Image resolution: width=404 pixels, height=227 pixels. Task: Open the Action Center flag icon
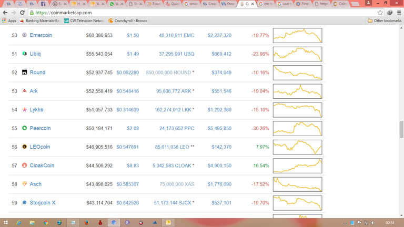coord(359,223)
